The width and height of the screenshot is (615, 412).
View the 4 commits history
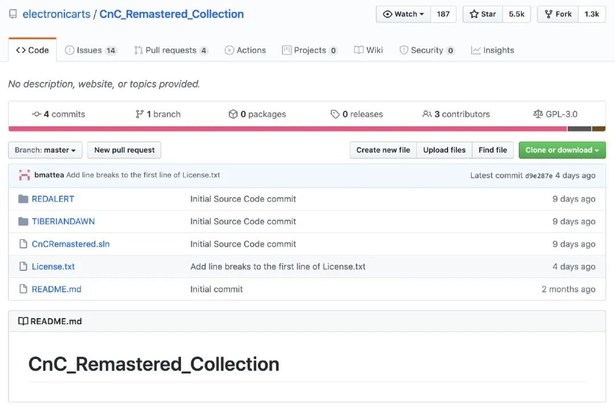tap(59, 114)
